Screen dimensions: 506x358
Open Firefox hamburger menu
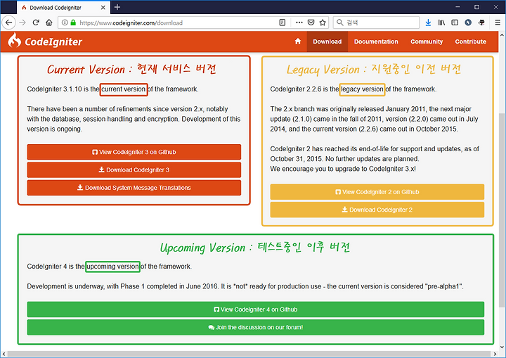[498, 23]
